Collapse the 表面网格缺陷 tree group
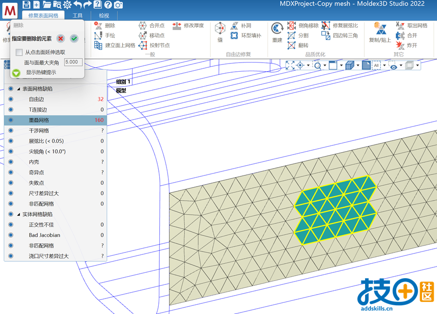Viewport: 437px width, 314px height. pos(18,89)
